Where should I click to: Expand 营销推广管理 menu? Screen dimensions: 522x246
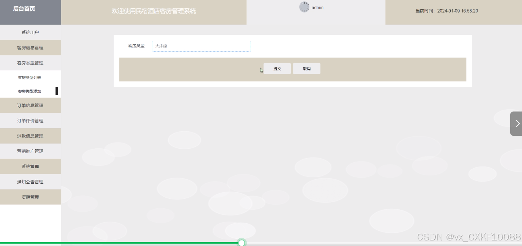coord(30,152)
